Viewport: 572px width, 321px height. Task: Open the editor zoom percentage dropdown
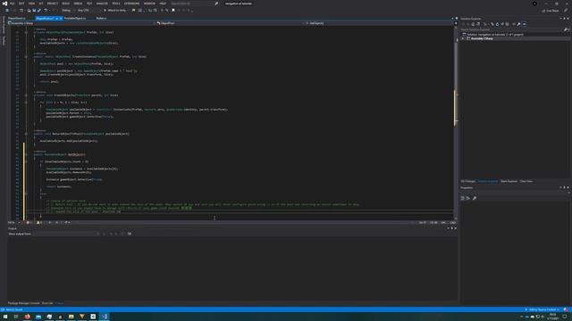14,222
